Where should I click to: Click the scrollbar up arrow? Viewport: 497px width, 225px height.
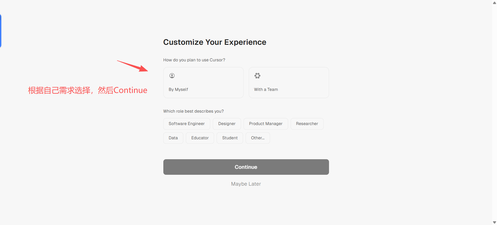494,3
